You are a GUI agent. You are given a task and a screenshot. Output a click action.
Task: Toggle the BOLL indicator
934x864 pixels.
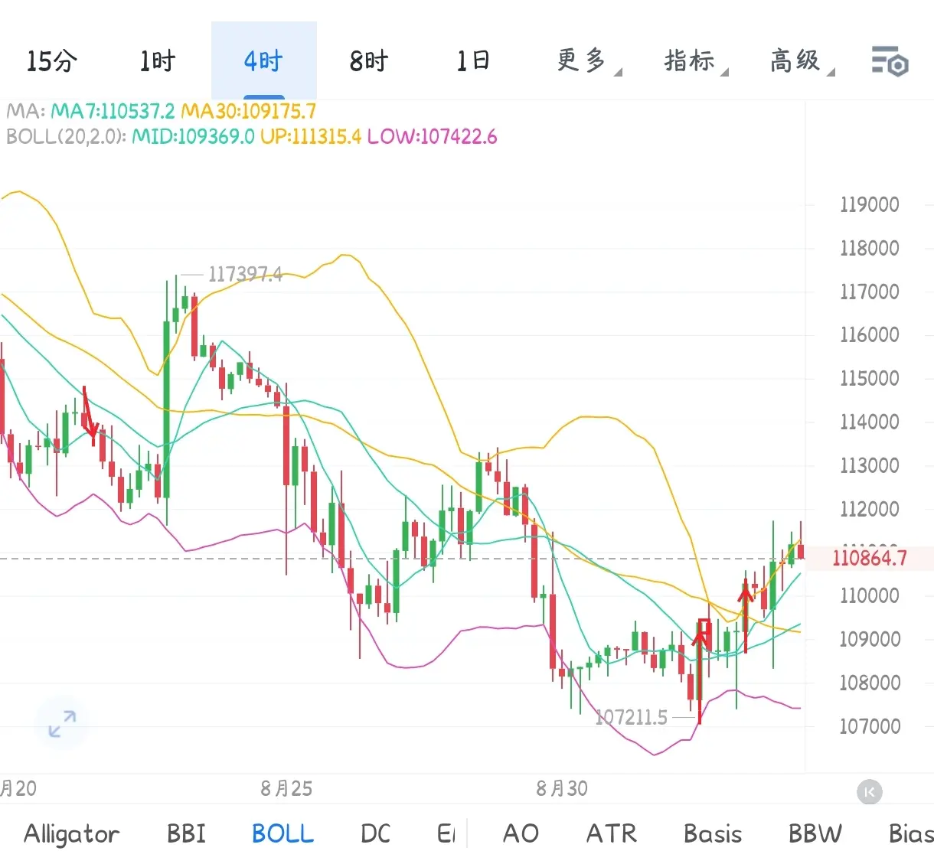(283, 833)
